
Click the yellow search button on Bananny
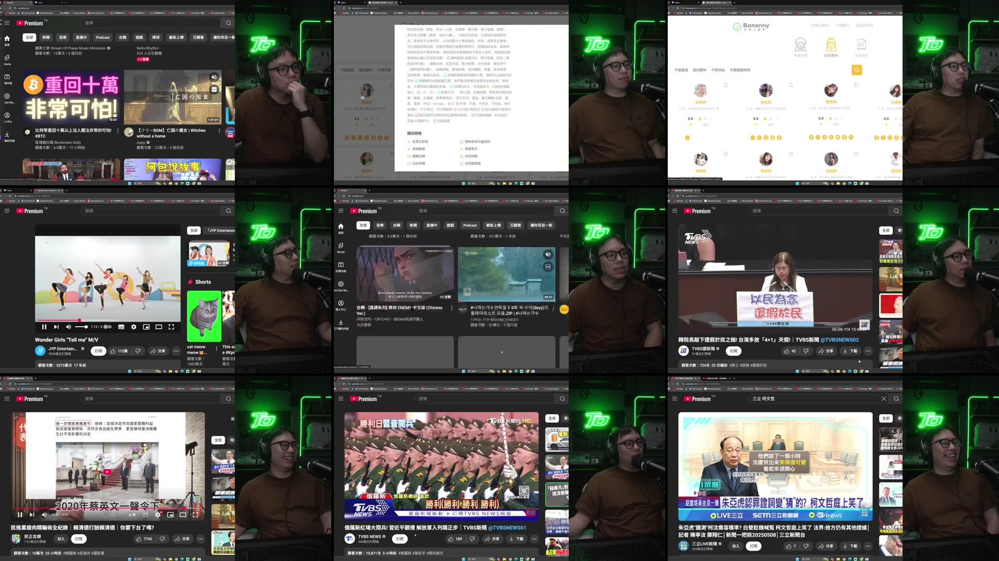click(857, 70)
